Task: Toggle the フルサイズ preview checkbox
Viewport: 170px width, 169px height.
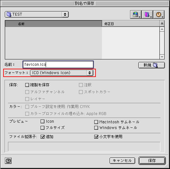Action: click(x=42, y=128)
